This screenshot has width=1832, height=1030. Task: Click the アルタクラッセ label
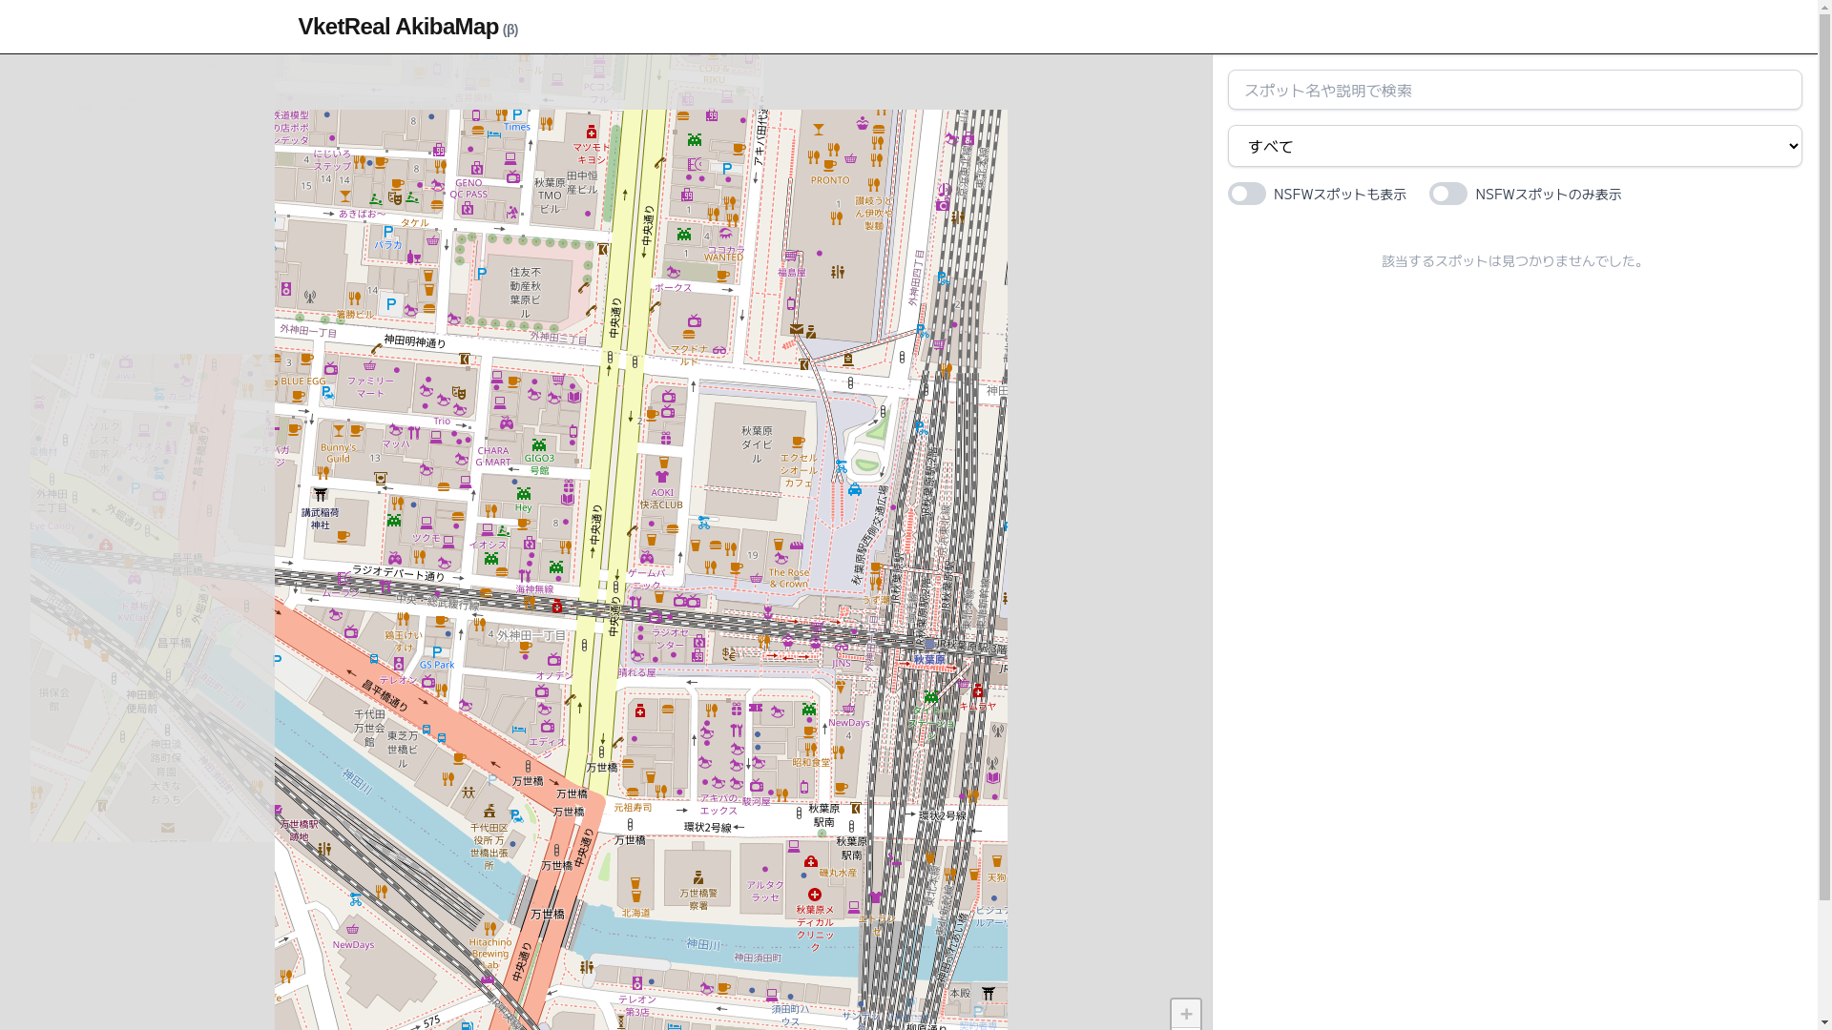(765, 891)
